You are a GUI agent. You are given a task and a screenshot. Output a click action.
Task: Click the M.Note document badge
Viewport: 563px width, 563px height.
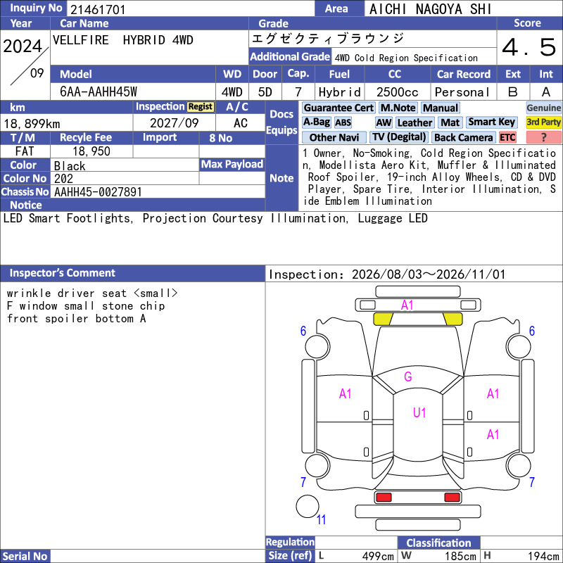pyautogui.click(x=398, y=108)
